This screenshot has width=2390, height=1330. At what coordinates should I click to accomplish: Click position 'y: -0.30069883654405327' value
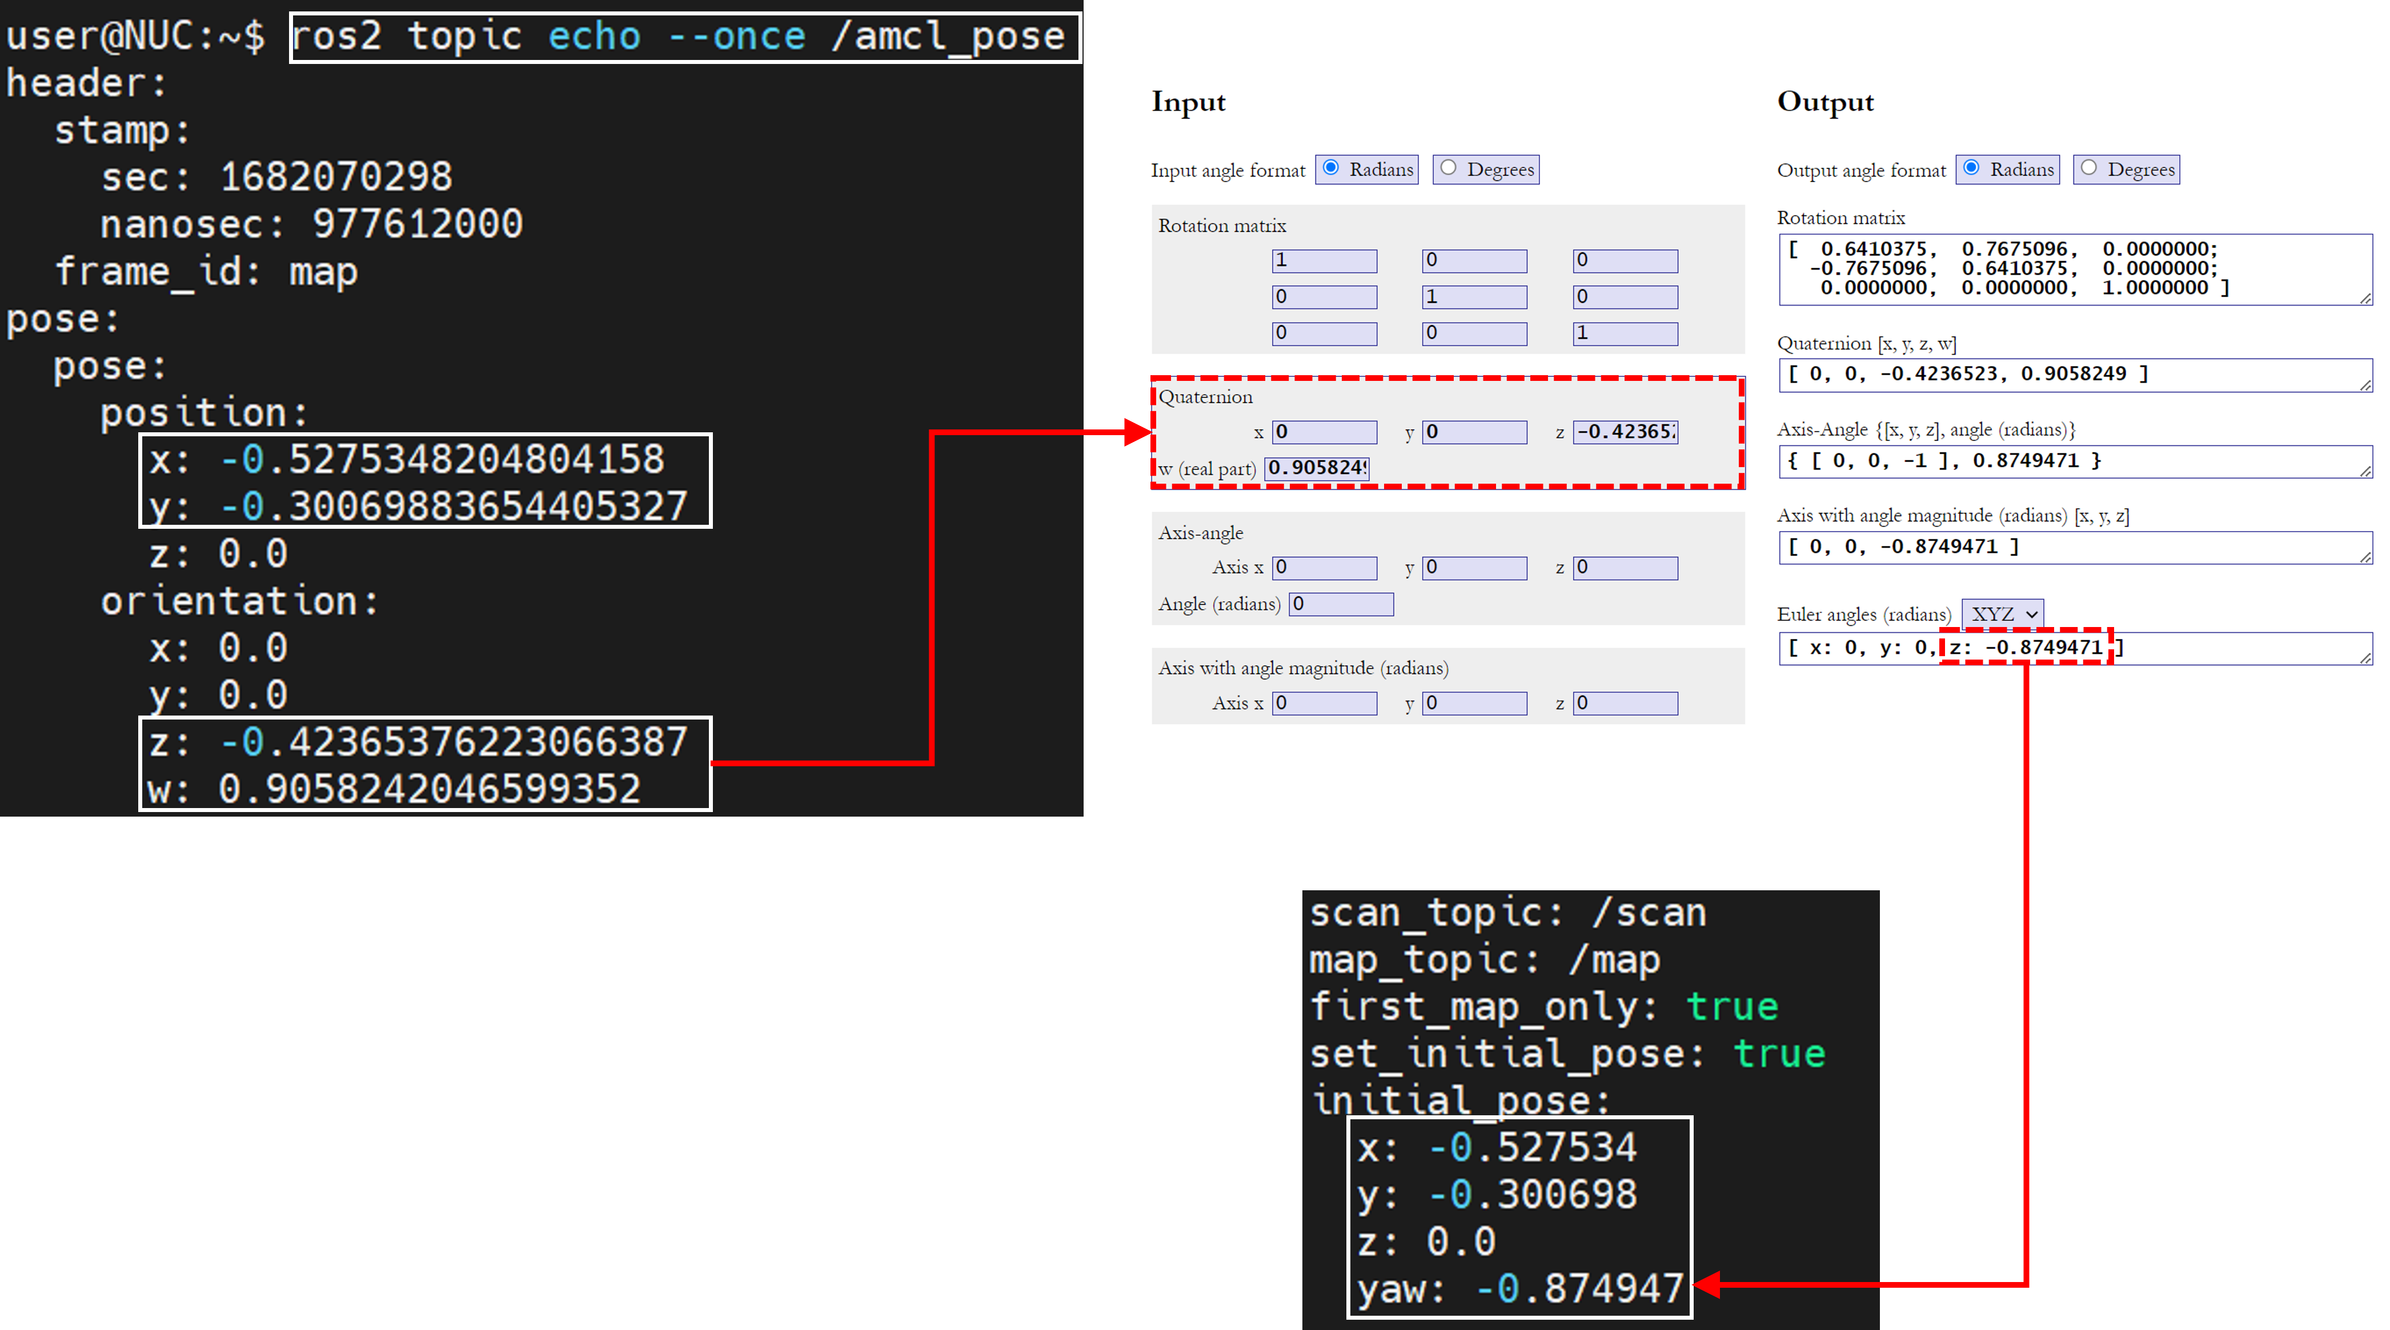point(419,507)
